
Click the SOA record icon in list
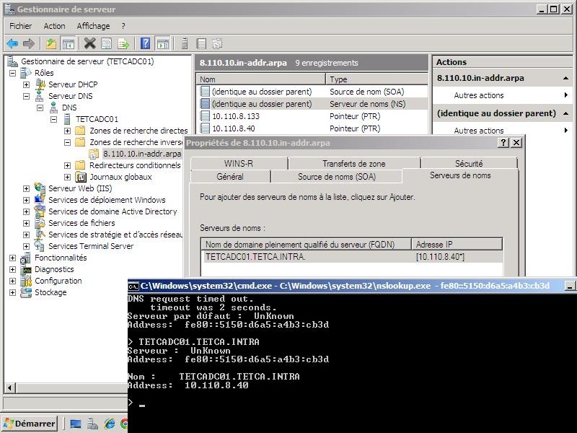pyautogui.click(x=205, y=92)
